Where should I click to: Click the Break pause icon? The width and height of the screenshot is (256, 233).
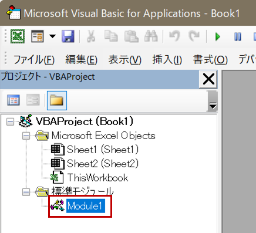pos(238,36)
